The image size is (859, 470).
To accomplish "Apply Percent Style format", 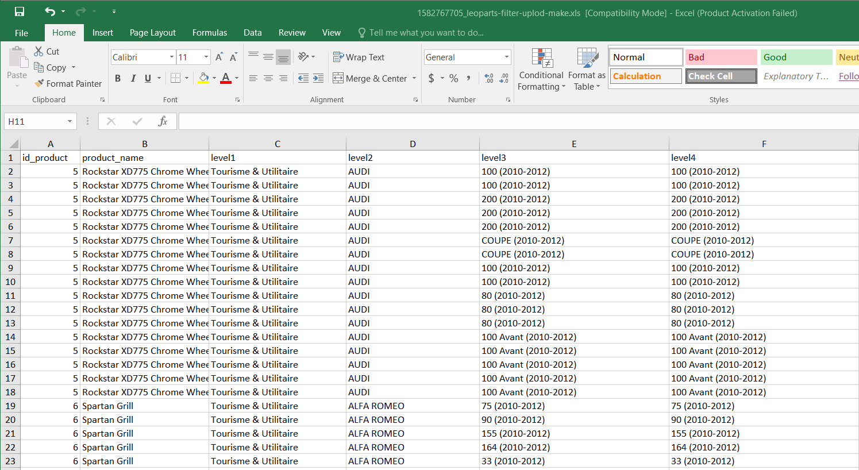I will (x=454, y=78).
